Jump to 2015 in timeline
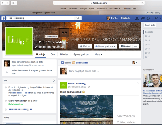162x125 pixels. coord(147,40)
